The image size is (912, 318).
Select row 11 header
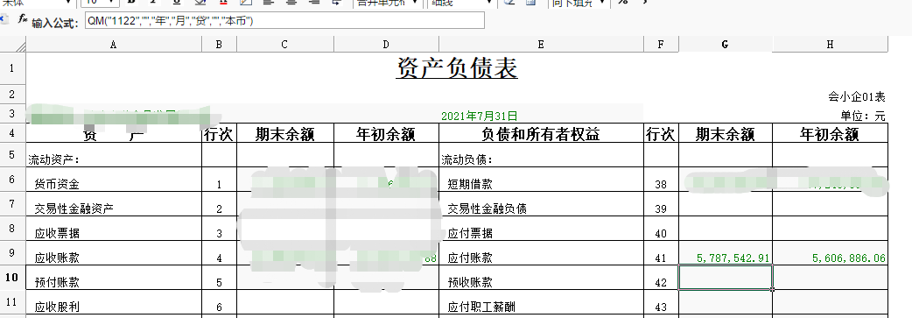[13, 301]
